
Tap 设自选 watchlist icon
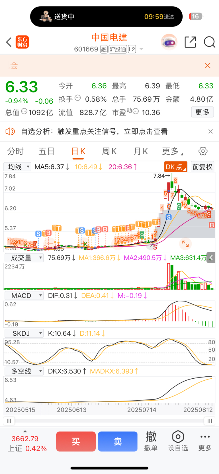[178, 441]
